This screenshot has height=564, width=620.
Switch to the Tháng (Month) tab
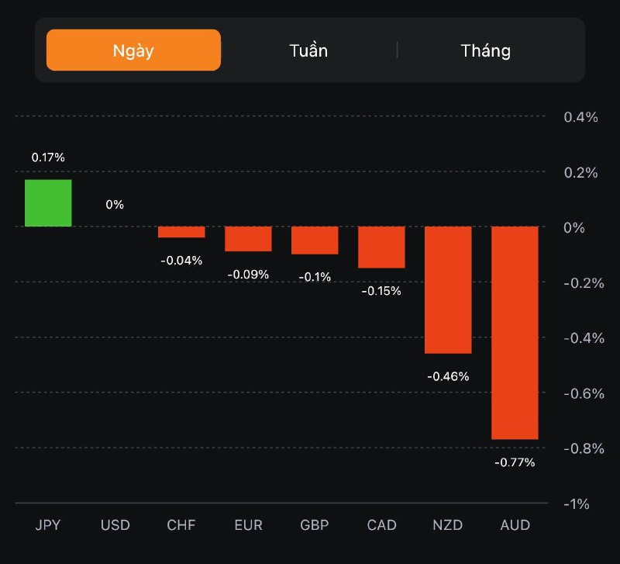click(x=486, y=50)
